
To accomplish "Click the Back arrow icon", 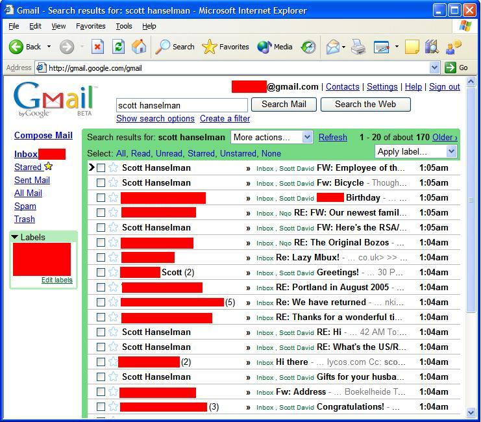I will point(16,47).
